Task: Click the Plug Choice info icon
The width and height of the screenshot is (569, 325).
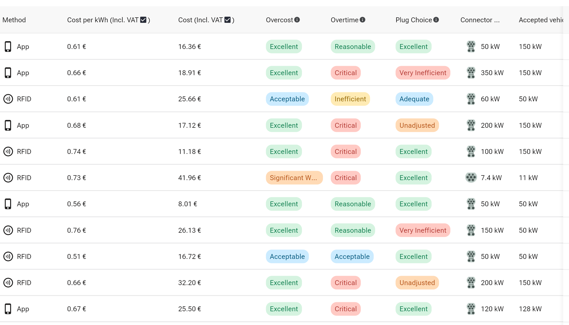Action: pyautogui.click(x=436, y=20)
